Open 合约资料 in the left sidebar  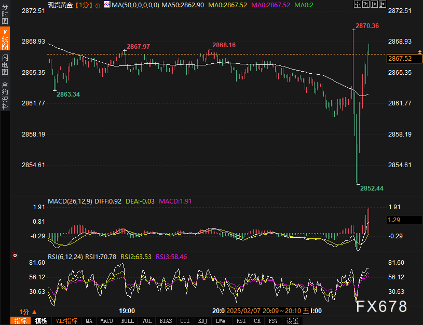pos(5,96)
